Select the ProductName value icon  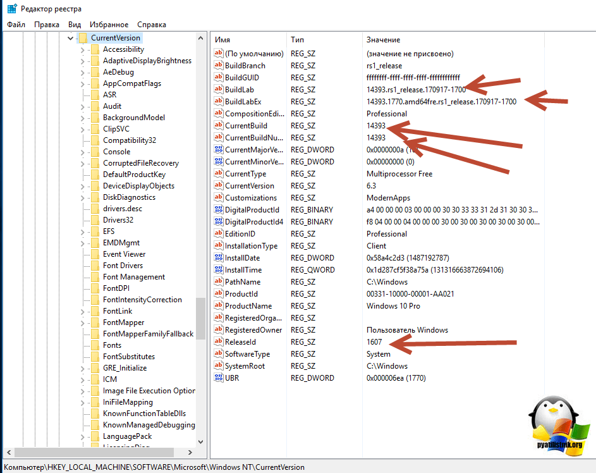tap(219, 306)
